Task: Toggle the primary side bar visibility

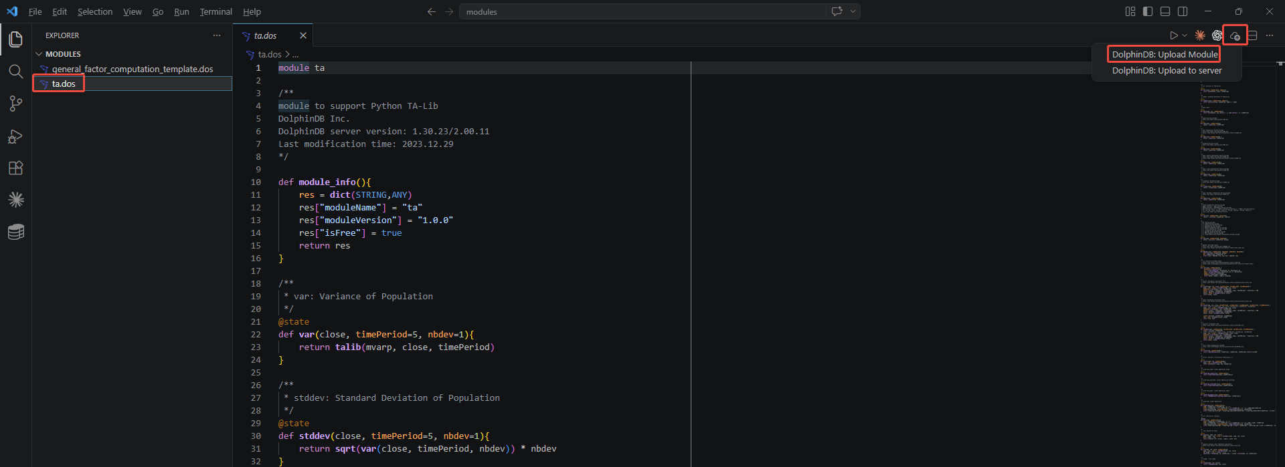Action: point(1148,11)
